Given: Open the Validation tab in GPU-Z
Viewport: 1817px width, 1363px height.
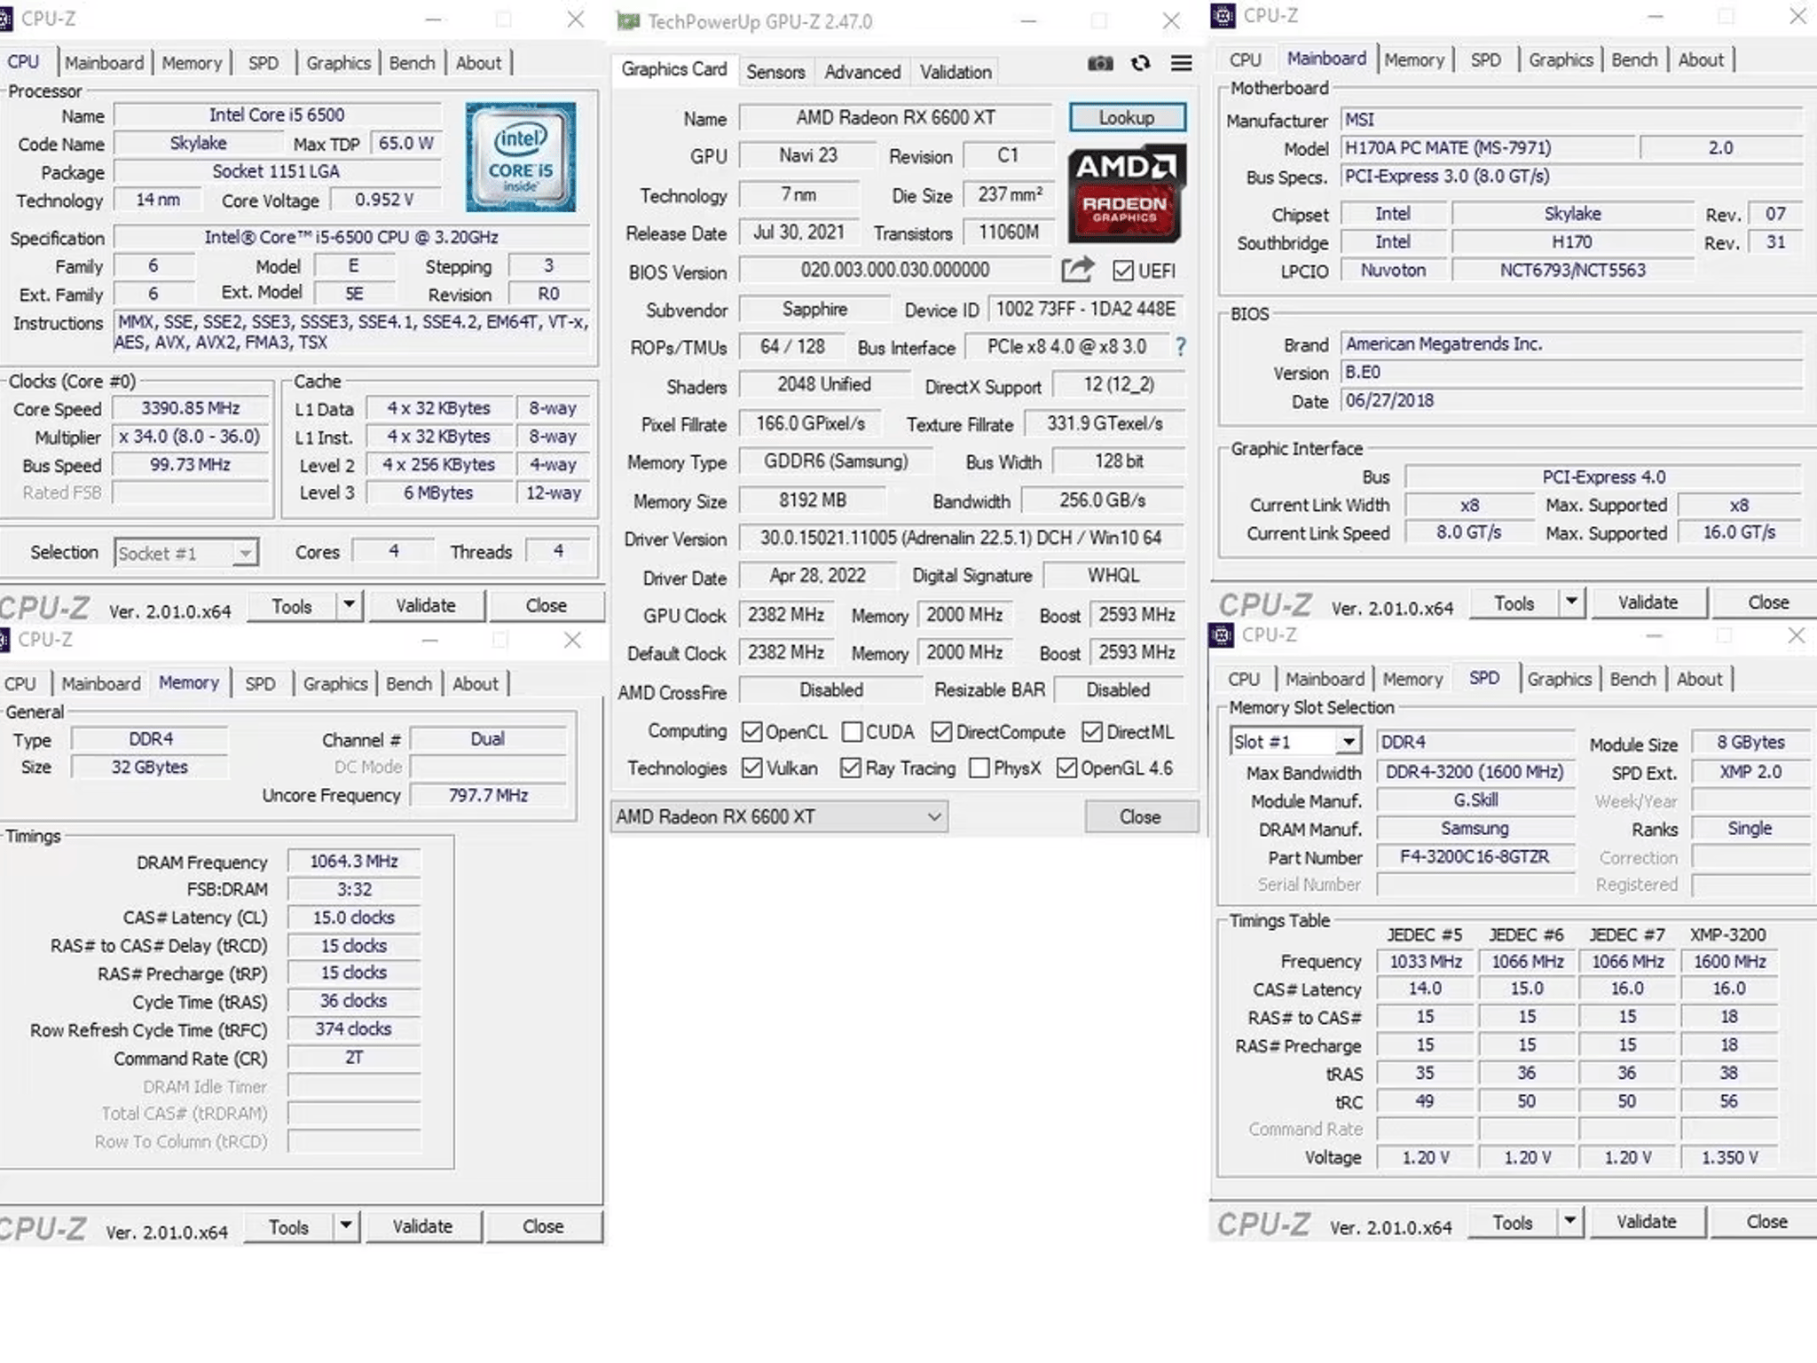Looking at the screenshot, I should pos(956,72).
